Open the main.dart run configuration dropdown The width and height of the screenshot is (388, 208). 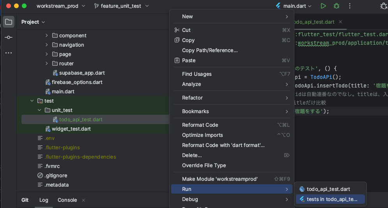[294, 6]
